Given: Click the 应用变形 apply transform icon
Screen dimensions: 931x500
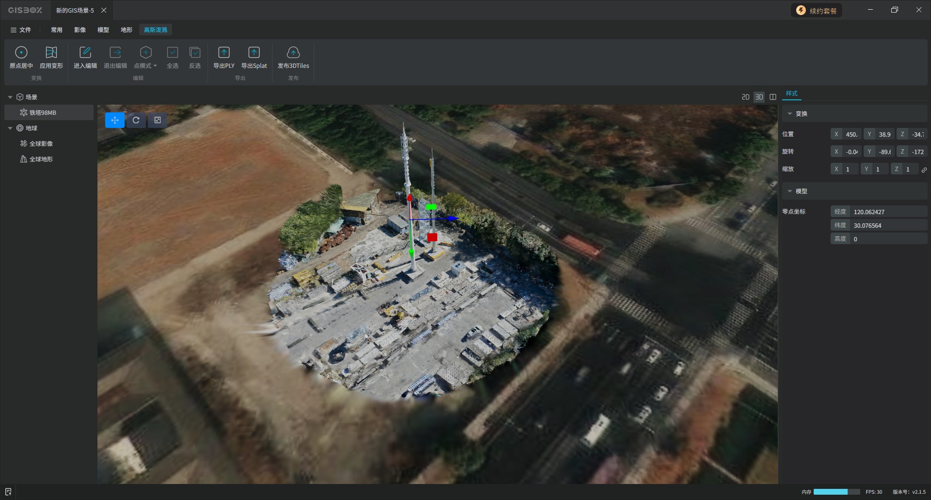Looking at the screenshot, I should point(51,52).
